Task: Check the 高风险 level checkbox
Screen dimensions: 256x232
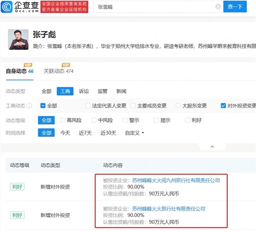Action: click(63, 120)
